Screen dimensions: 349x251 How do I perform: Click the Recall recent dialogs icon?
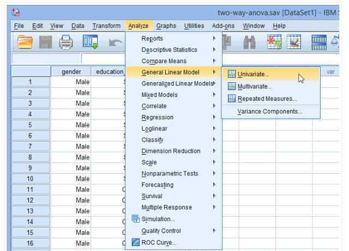point(90,41)
